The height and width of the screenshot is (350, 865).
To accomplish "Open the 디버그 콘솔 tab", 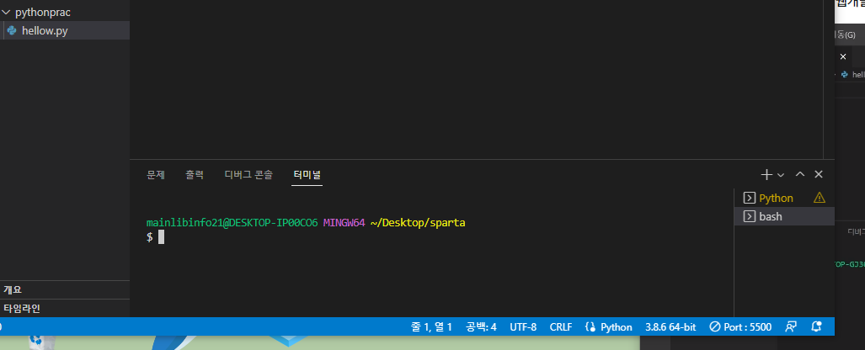I will (248, 175).
